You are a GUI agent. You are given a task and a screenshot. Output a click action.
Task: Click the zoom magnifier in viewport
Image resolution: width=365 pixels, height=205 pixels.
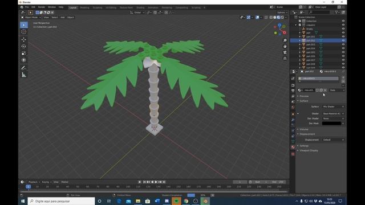285,40
